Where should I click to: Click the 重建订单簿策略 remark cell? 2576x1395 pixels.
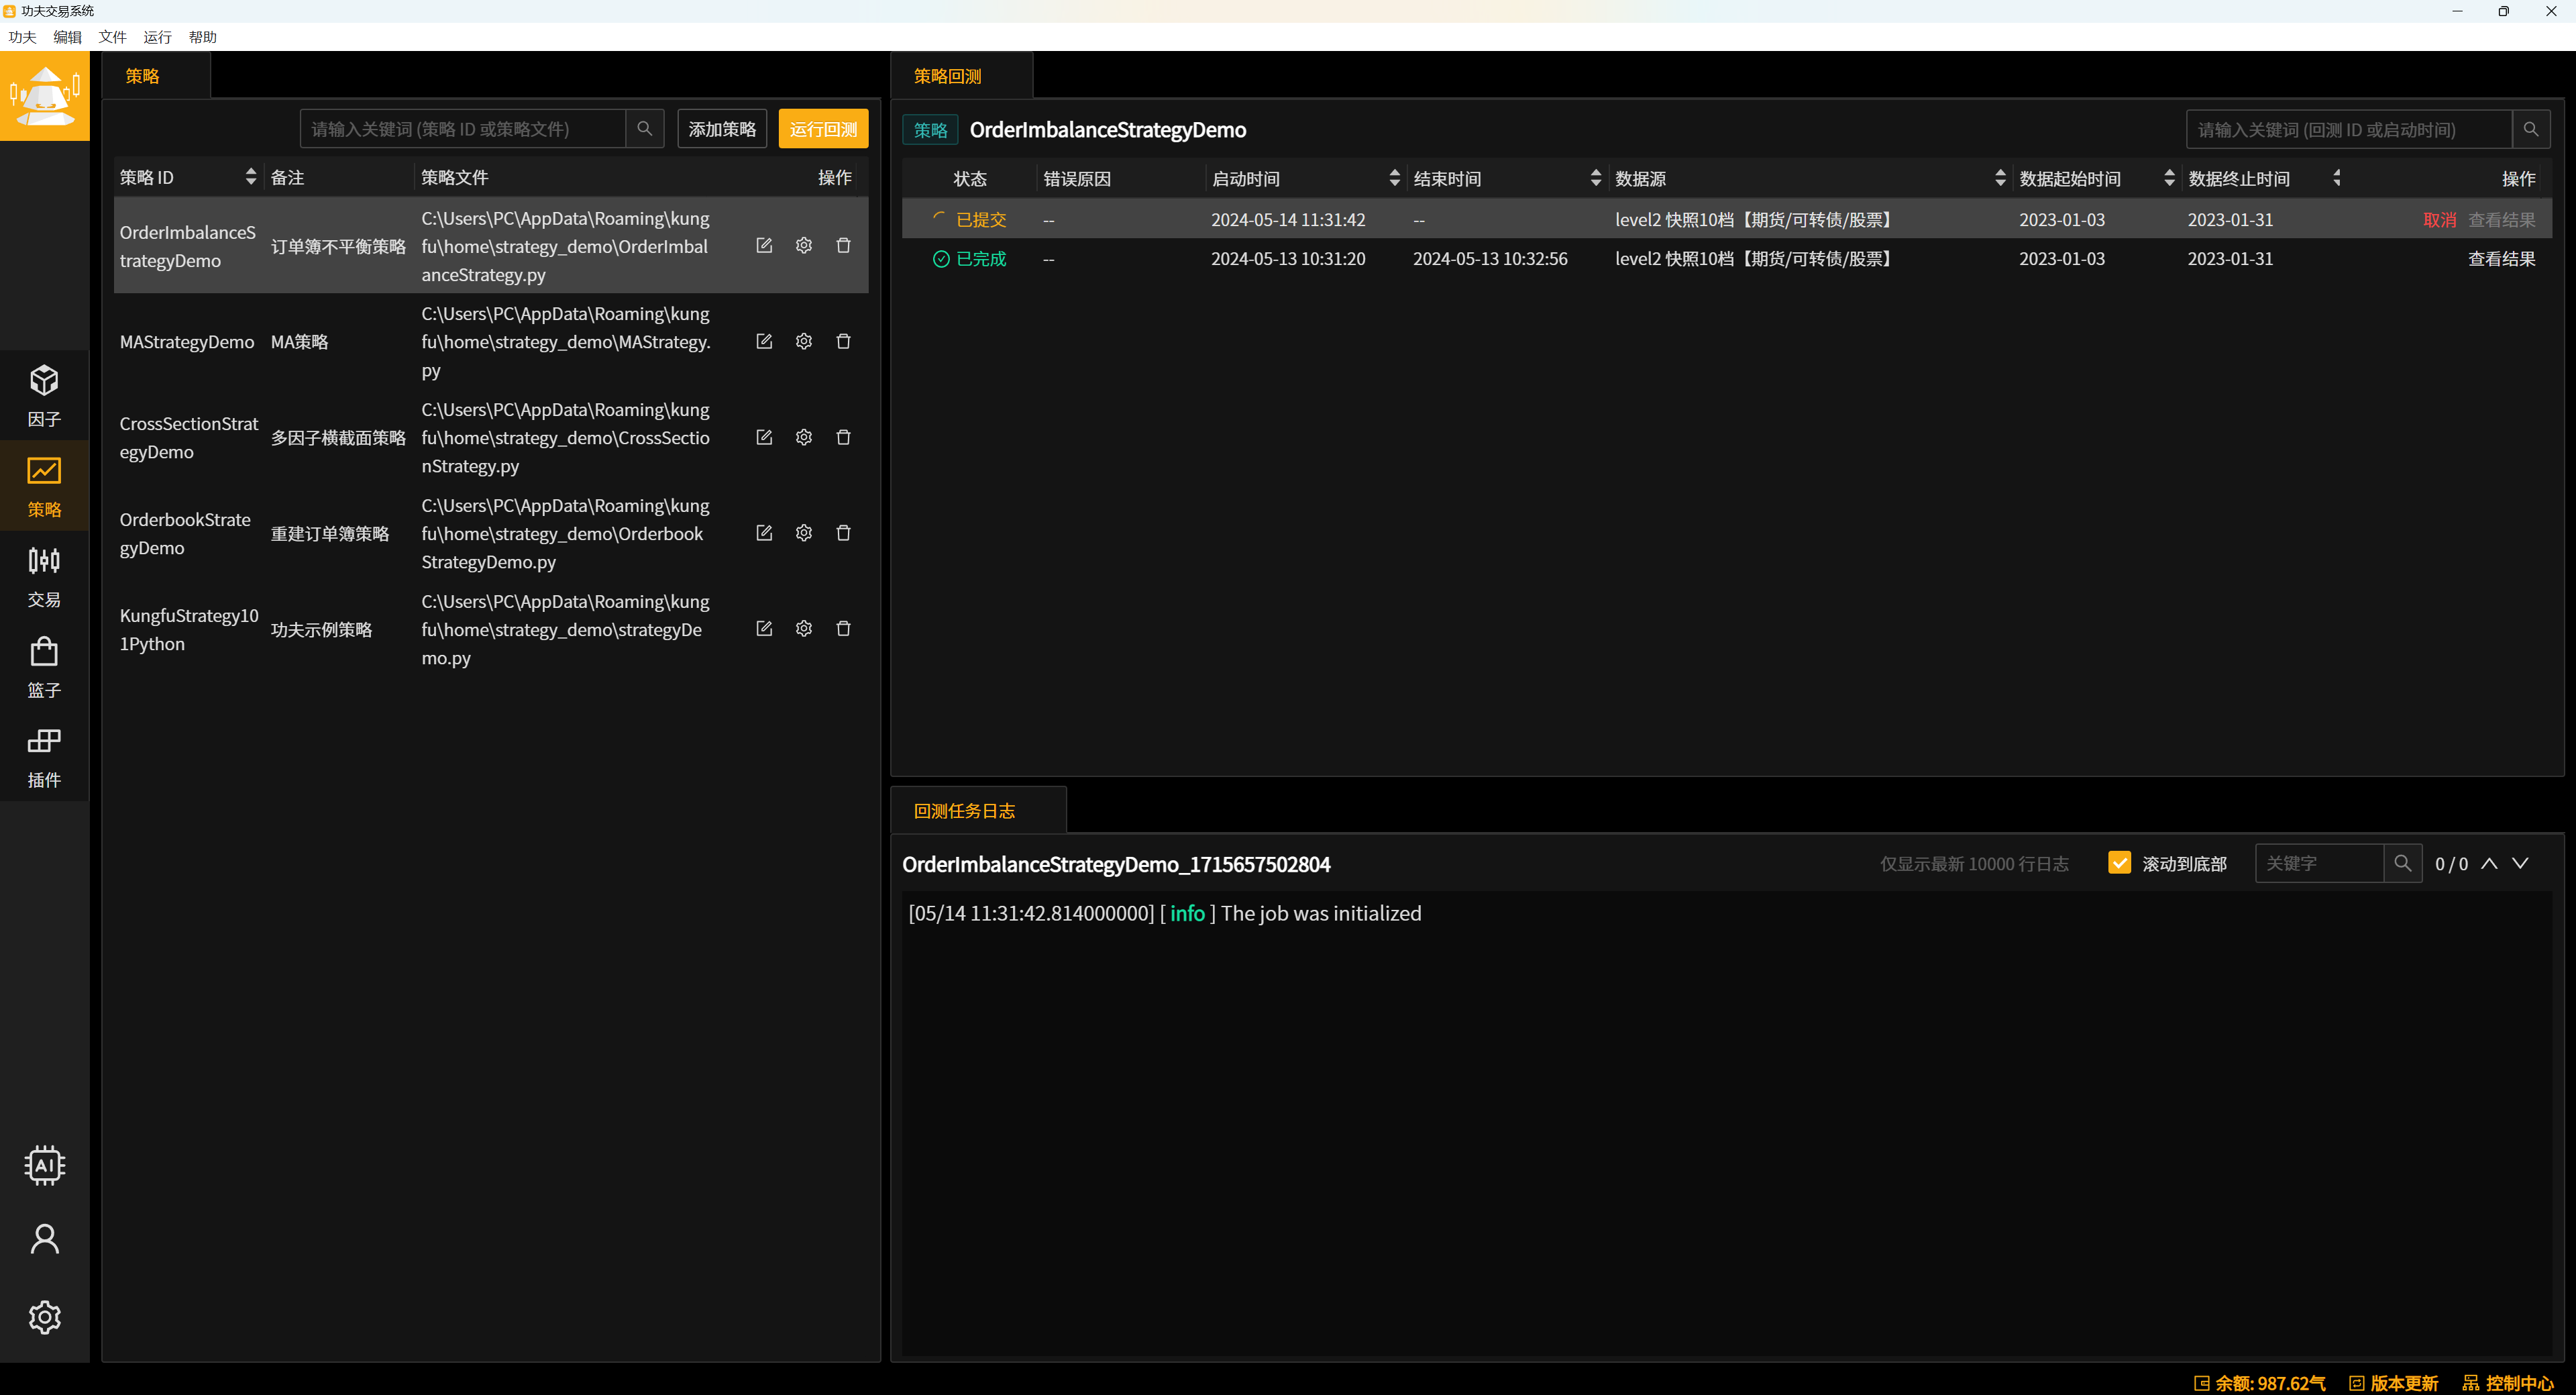330,534
